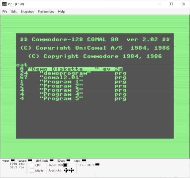Click the pause status LED
190x178 pixels.
[x=30, y=160]
